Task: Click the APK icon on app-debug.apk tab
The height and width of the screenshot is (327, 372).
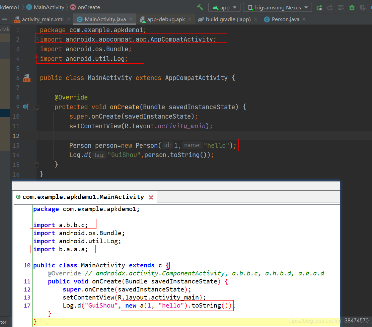Action: (142, 20)
